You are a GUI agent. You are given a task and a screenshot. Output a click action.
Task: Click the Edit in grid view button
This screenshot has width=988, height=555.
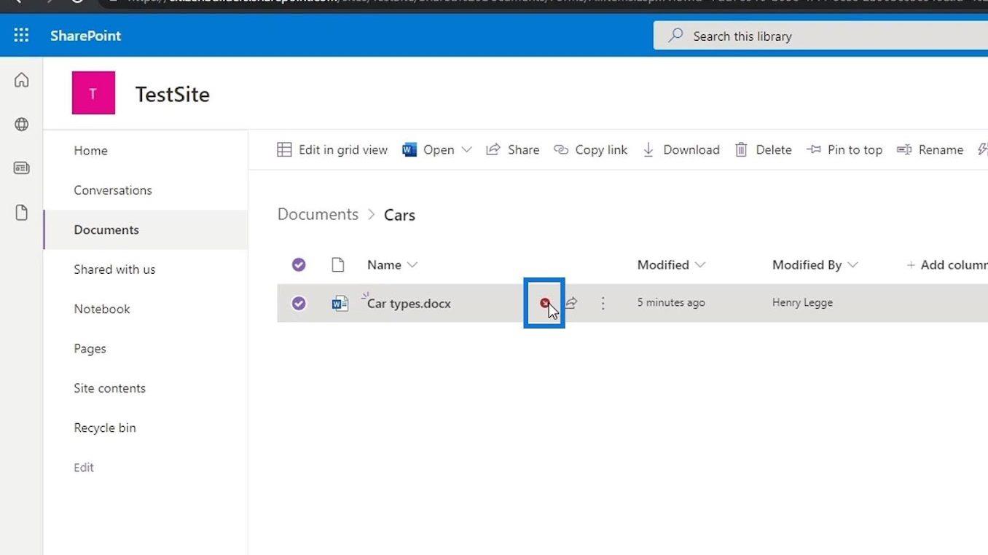tap(332, 149)
